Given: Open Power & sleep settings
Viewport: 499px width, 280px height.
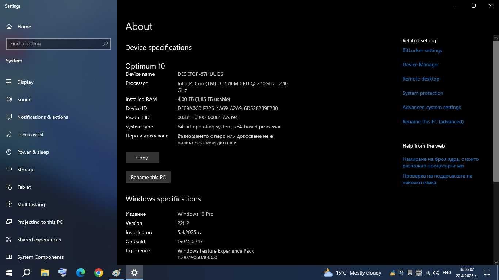Looking at the screenshot, I should pyautogui.click(x=33, y=152).
